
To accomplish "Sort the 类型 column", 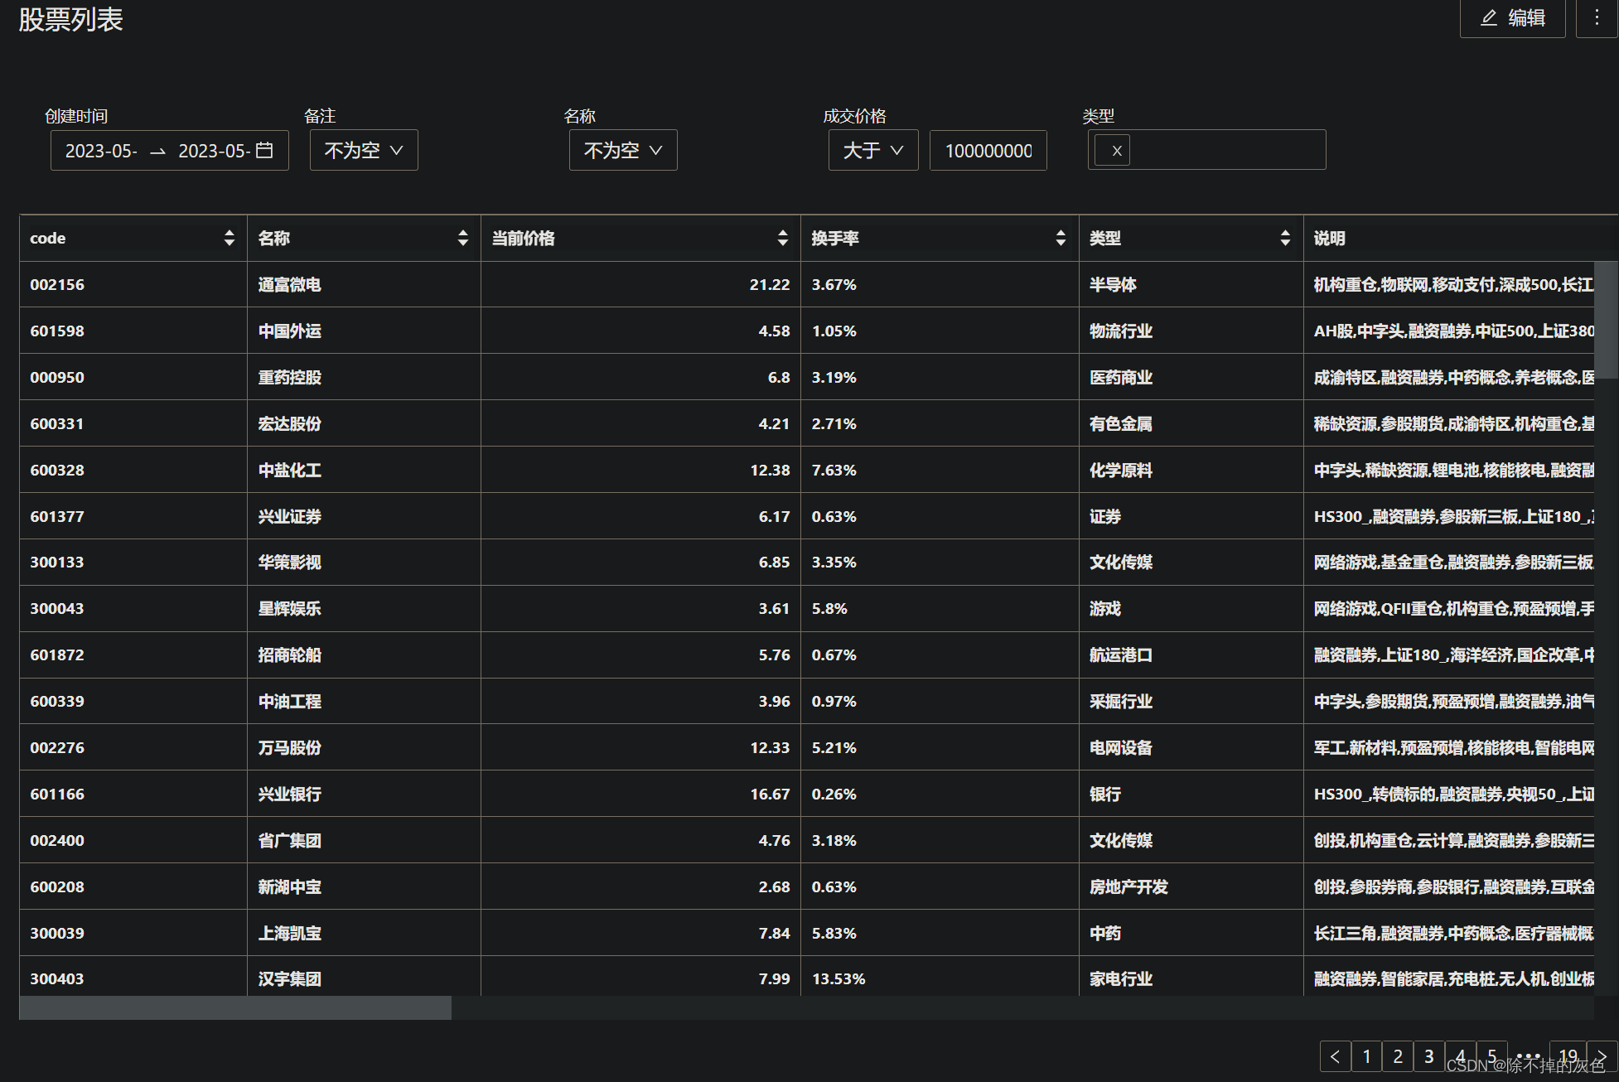I will click(1284, 239).
